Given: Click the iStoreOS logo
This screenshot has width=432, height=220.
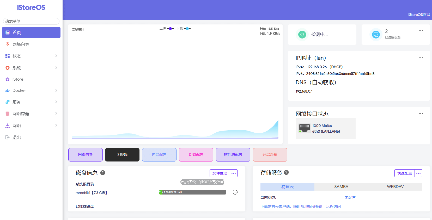Looking at the screenshot, I should (x=31, y=8).
